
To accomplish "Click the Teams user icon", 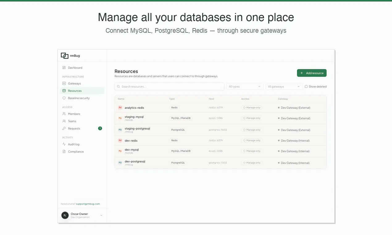I will click(x=64, y=121).
